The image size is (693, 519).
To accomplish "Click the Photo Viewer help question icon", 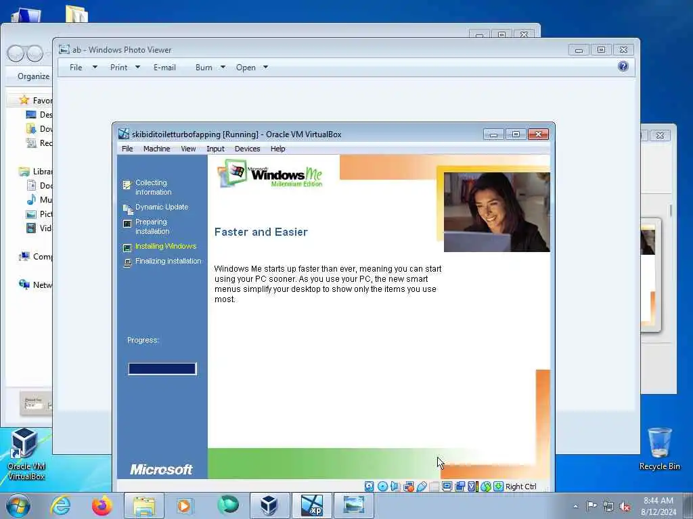I will (623, 67).
